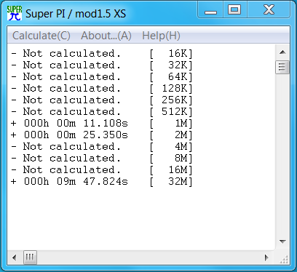
Task: Click the 1M result '11.108s'
Action: click(x=106, y=124)
